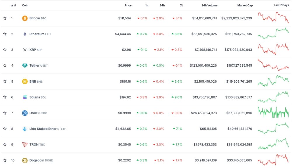Open USDC's 7-day sparkline chart
The height and width of the screenshot is (168, 299).
[x=273, y=112]
